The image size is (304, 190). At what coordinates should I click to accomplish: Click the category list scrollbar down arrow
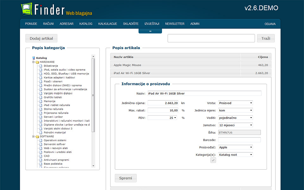(x=93, y=166)
